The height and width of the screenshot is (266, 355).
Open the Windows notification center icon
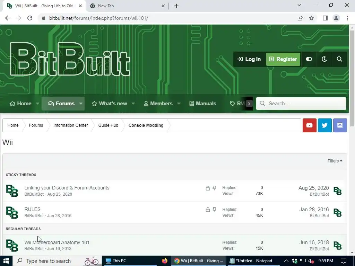[344, 261]
